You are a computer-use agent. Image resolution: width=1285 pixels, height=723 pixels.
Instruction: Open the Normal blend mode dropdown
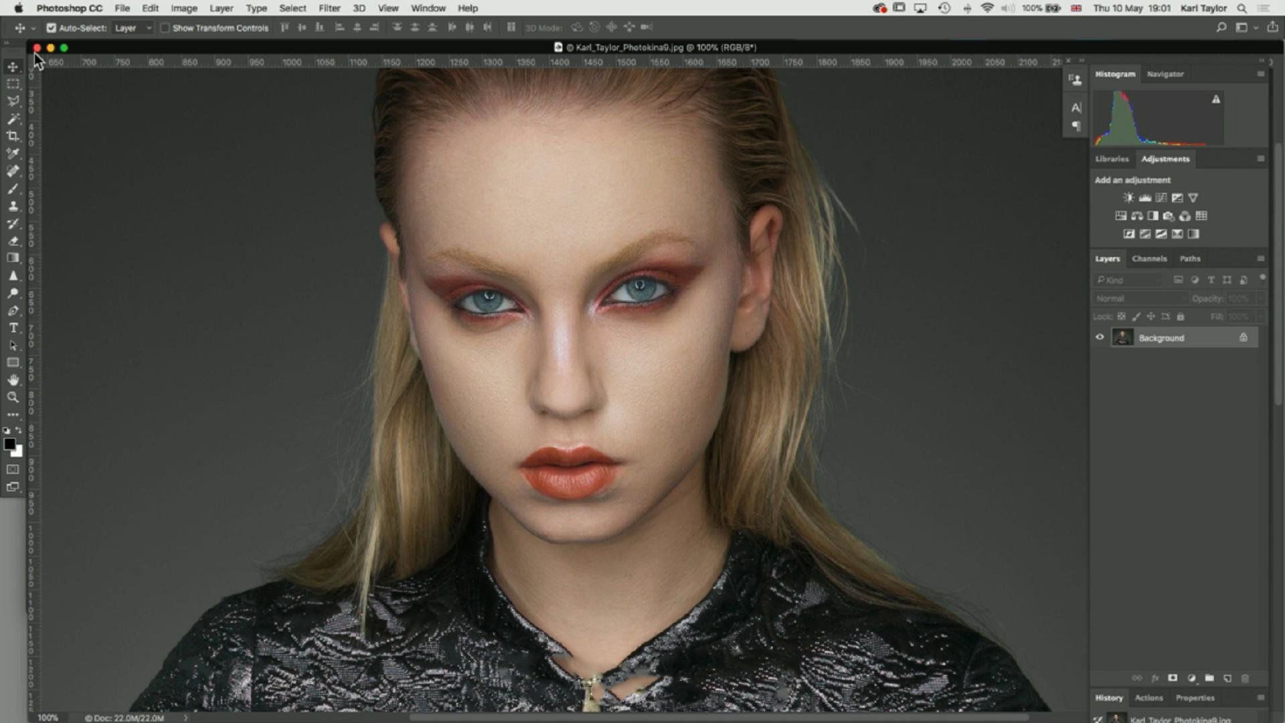(1140, 299)
